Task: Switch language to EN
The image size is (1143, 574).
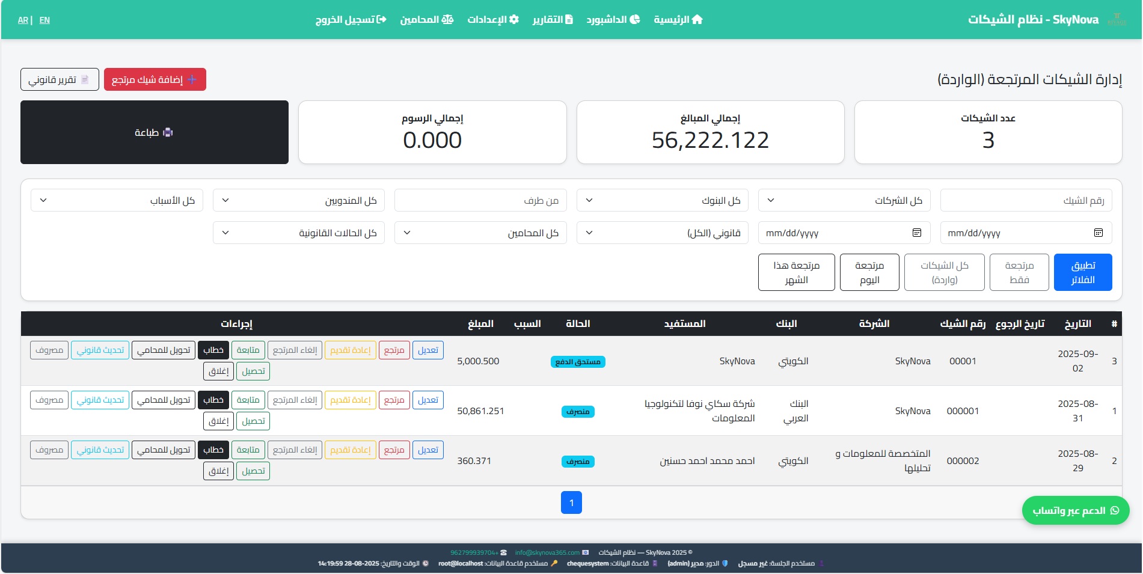Action: tap(44, 20)
